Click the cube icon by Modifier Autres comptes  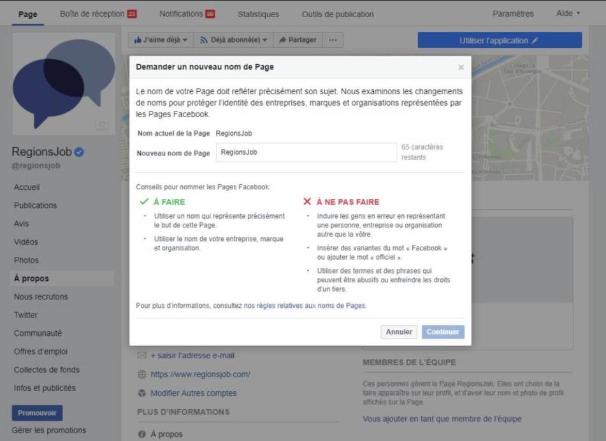point(142,393)
